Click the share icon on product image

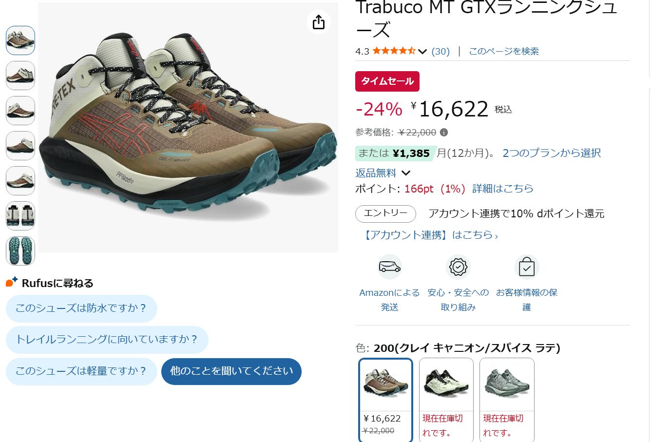coord(319,22)
